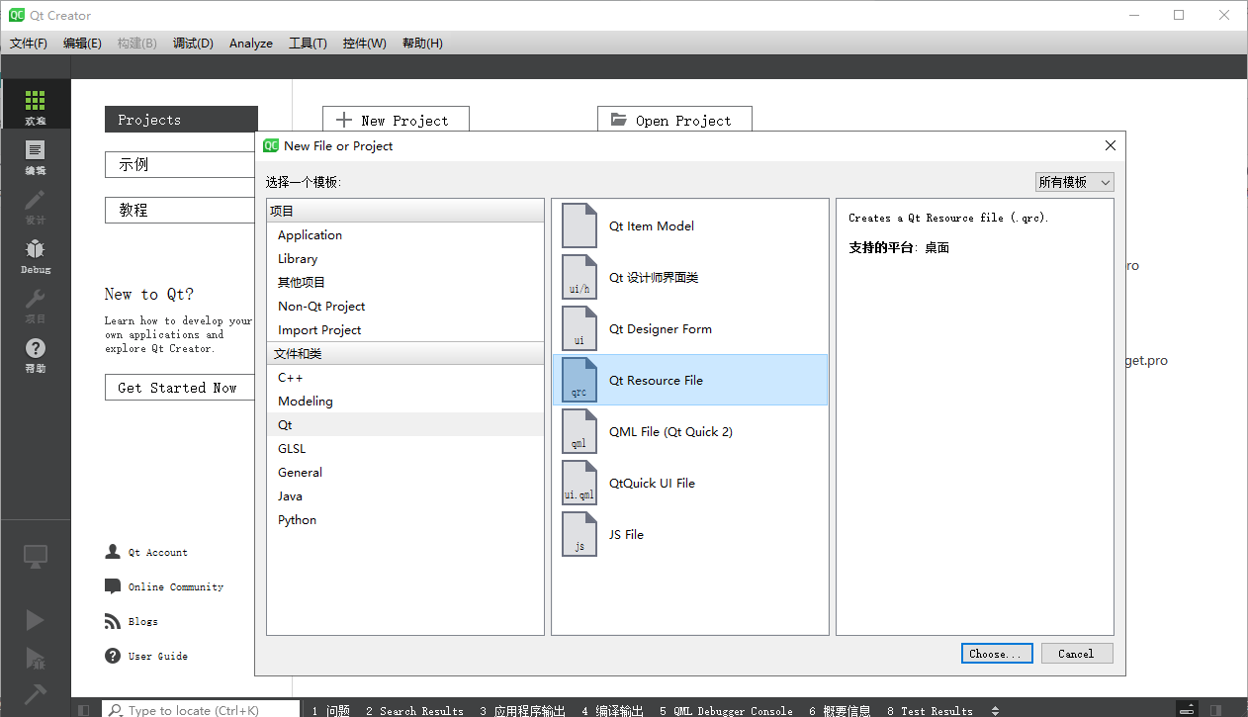1248x717 pixels.
Task: Open the 1 问题 issues pane
Action: click(331, 710)
